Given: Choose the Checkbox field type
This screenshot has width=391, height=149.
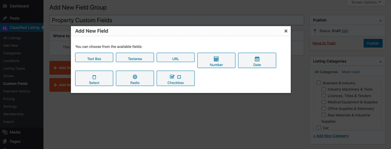Looking at the screenshot, I should click(x=176, y=78).
